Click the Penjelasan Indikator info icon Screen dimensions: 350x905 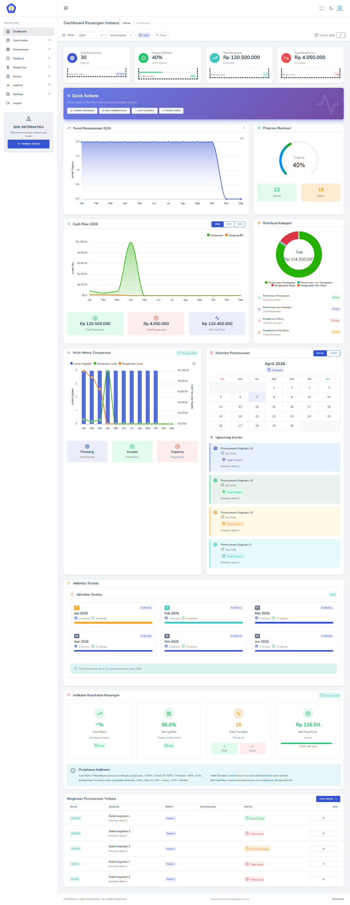click(x=73, y=770)
